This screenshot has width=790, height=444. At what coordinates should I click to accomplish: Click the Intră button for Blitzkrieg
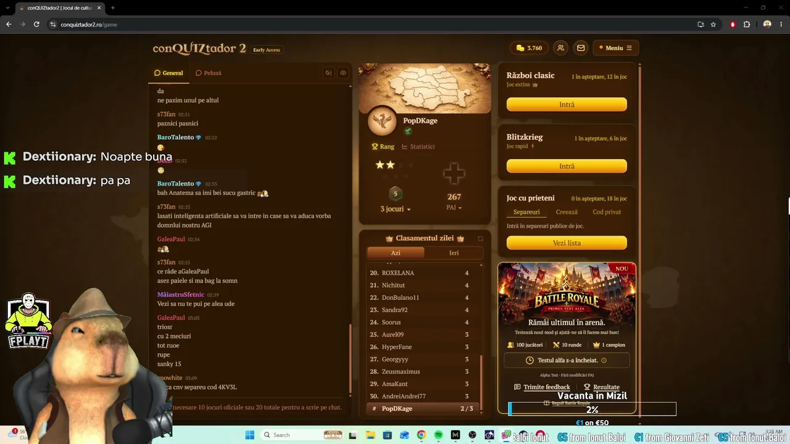pyautogui.click(x=567, y=166)
